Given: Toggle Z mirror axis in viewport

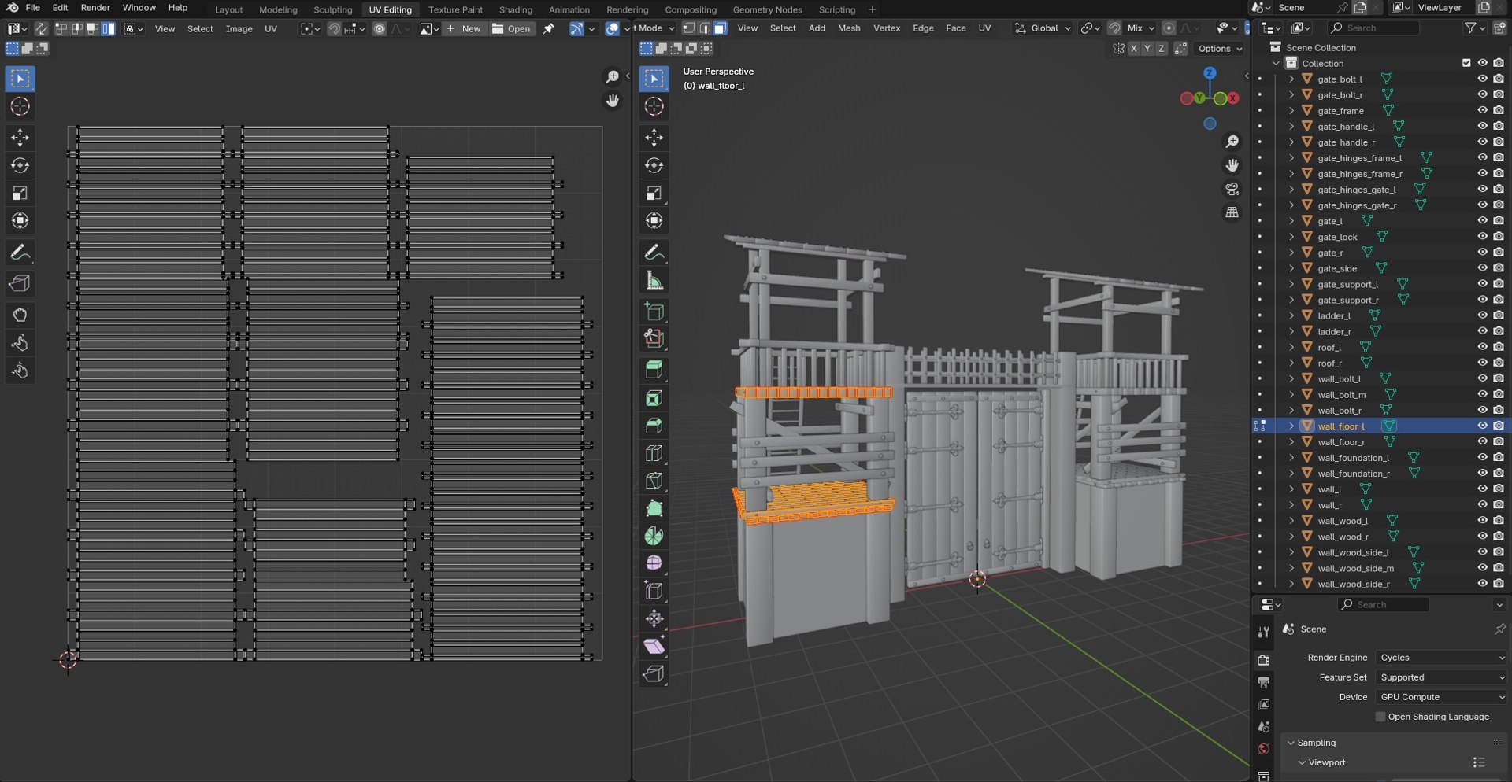Looking at the screenshot, I should tap(1161, 49).
